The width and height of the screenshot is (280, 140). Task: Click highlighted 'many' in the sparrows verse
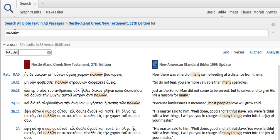coord(227,82)
